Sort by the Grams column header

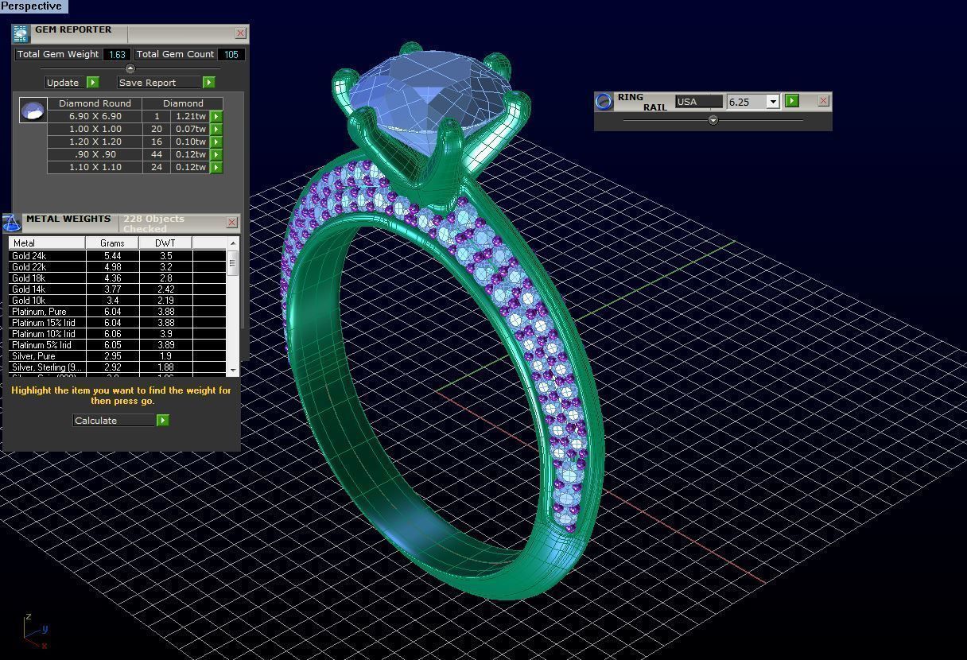click(112, 243)
